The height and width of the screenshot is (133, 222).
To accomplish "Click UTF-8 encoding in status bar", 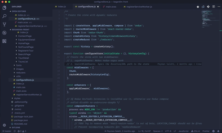I will pos(168,131).
